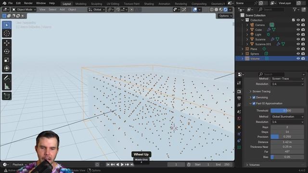Uncheck the Denoising checkbox

tap(254, 98)
